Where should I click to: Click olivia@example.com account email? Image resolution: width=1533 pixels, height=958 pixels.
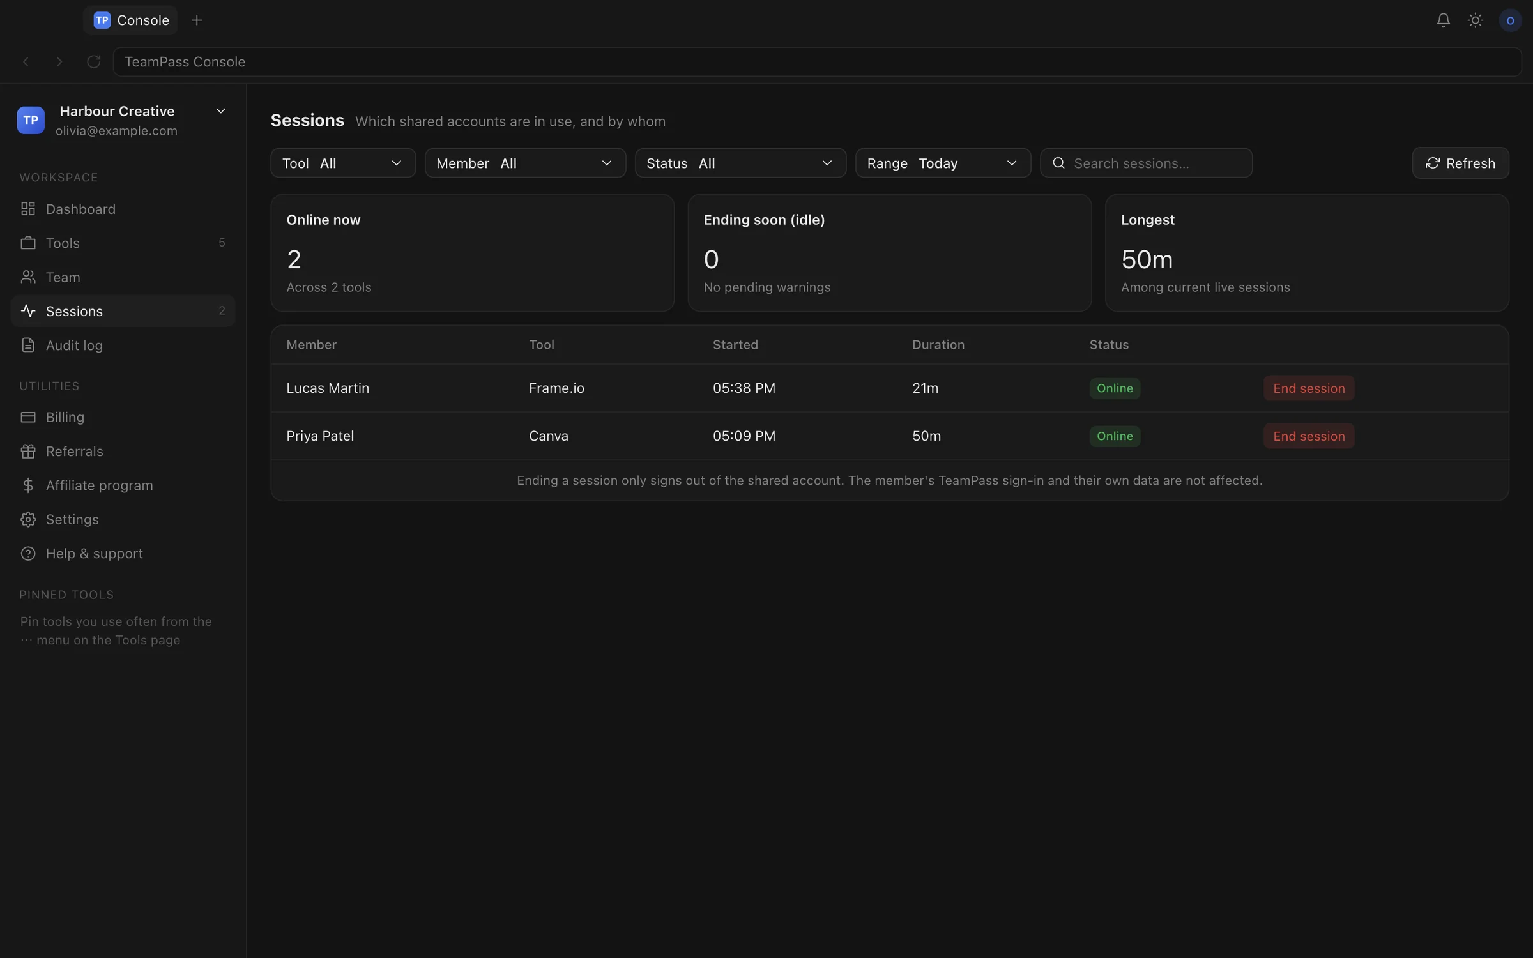pyautogui.click(x=116, y=131)
